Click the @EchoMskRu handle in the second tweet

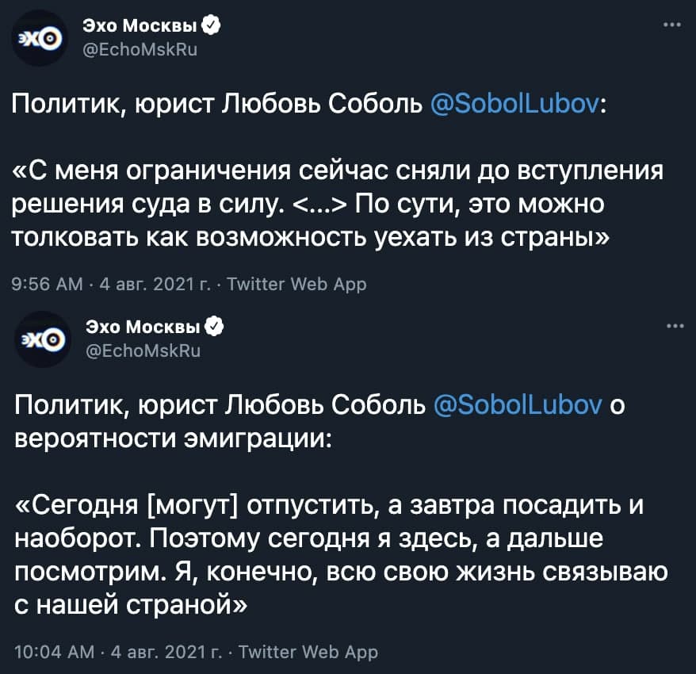pyautogui.click(x=143, y=349)
